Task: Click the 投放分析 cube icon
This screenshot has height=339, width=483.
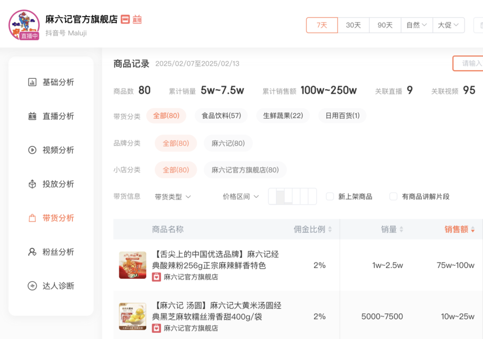Action: tap(32, 184)
